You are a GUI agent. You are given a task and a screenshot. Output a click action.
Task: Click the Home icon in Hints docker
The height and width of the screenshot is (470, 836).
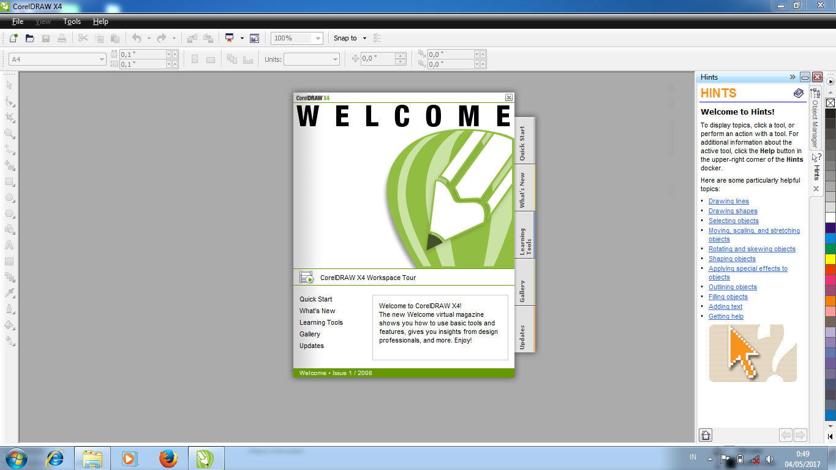click(706, 435)
